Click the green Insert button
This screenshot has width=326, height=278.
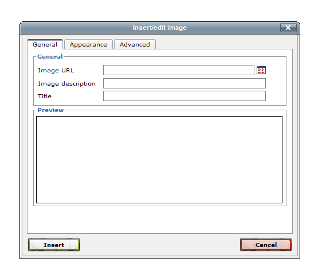click(54, 245)
